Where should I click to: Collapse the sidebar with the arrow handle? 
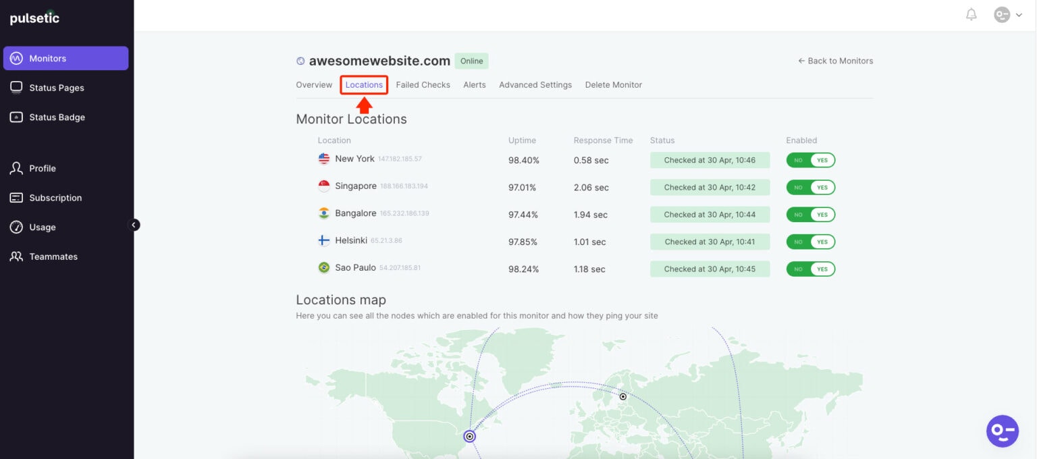click(134, 225)
